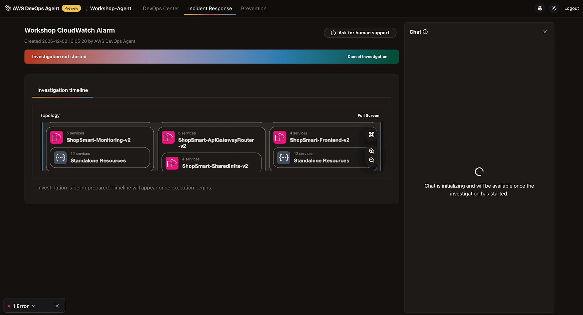Dismiss the 1 Error notification
Screen dimensions: 583x315
tap(57, 306)
